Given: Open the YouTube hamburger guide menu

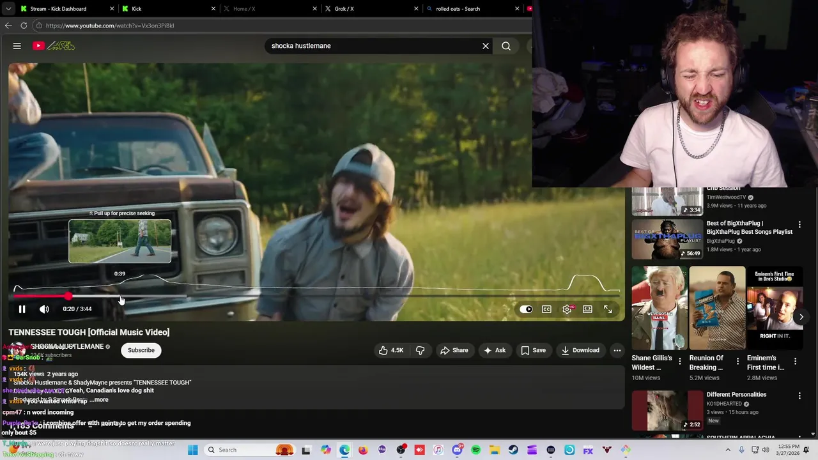Looking at the screenshot, I should 17,46.
